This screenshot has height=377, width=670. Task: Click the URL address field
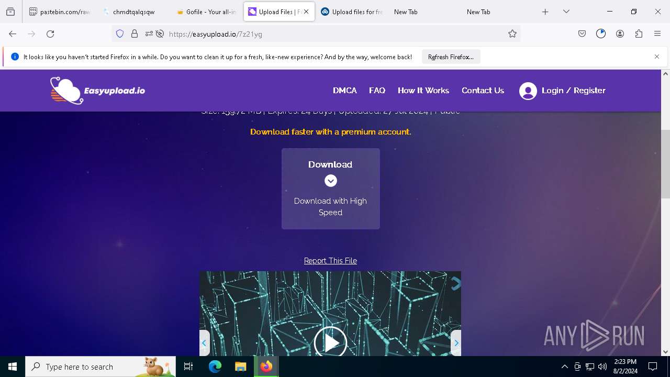[335, 34]
